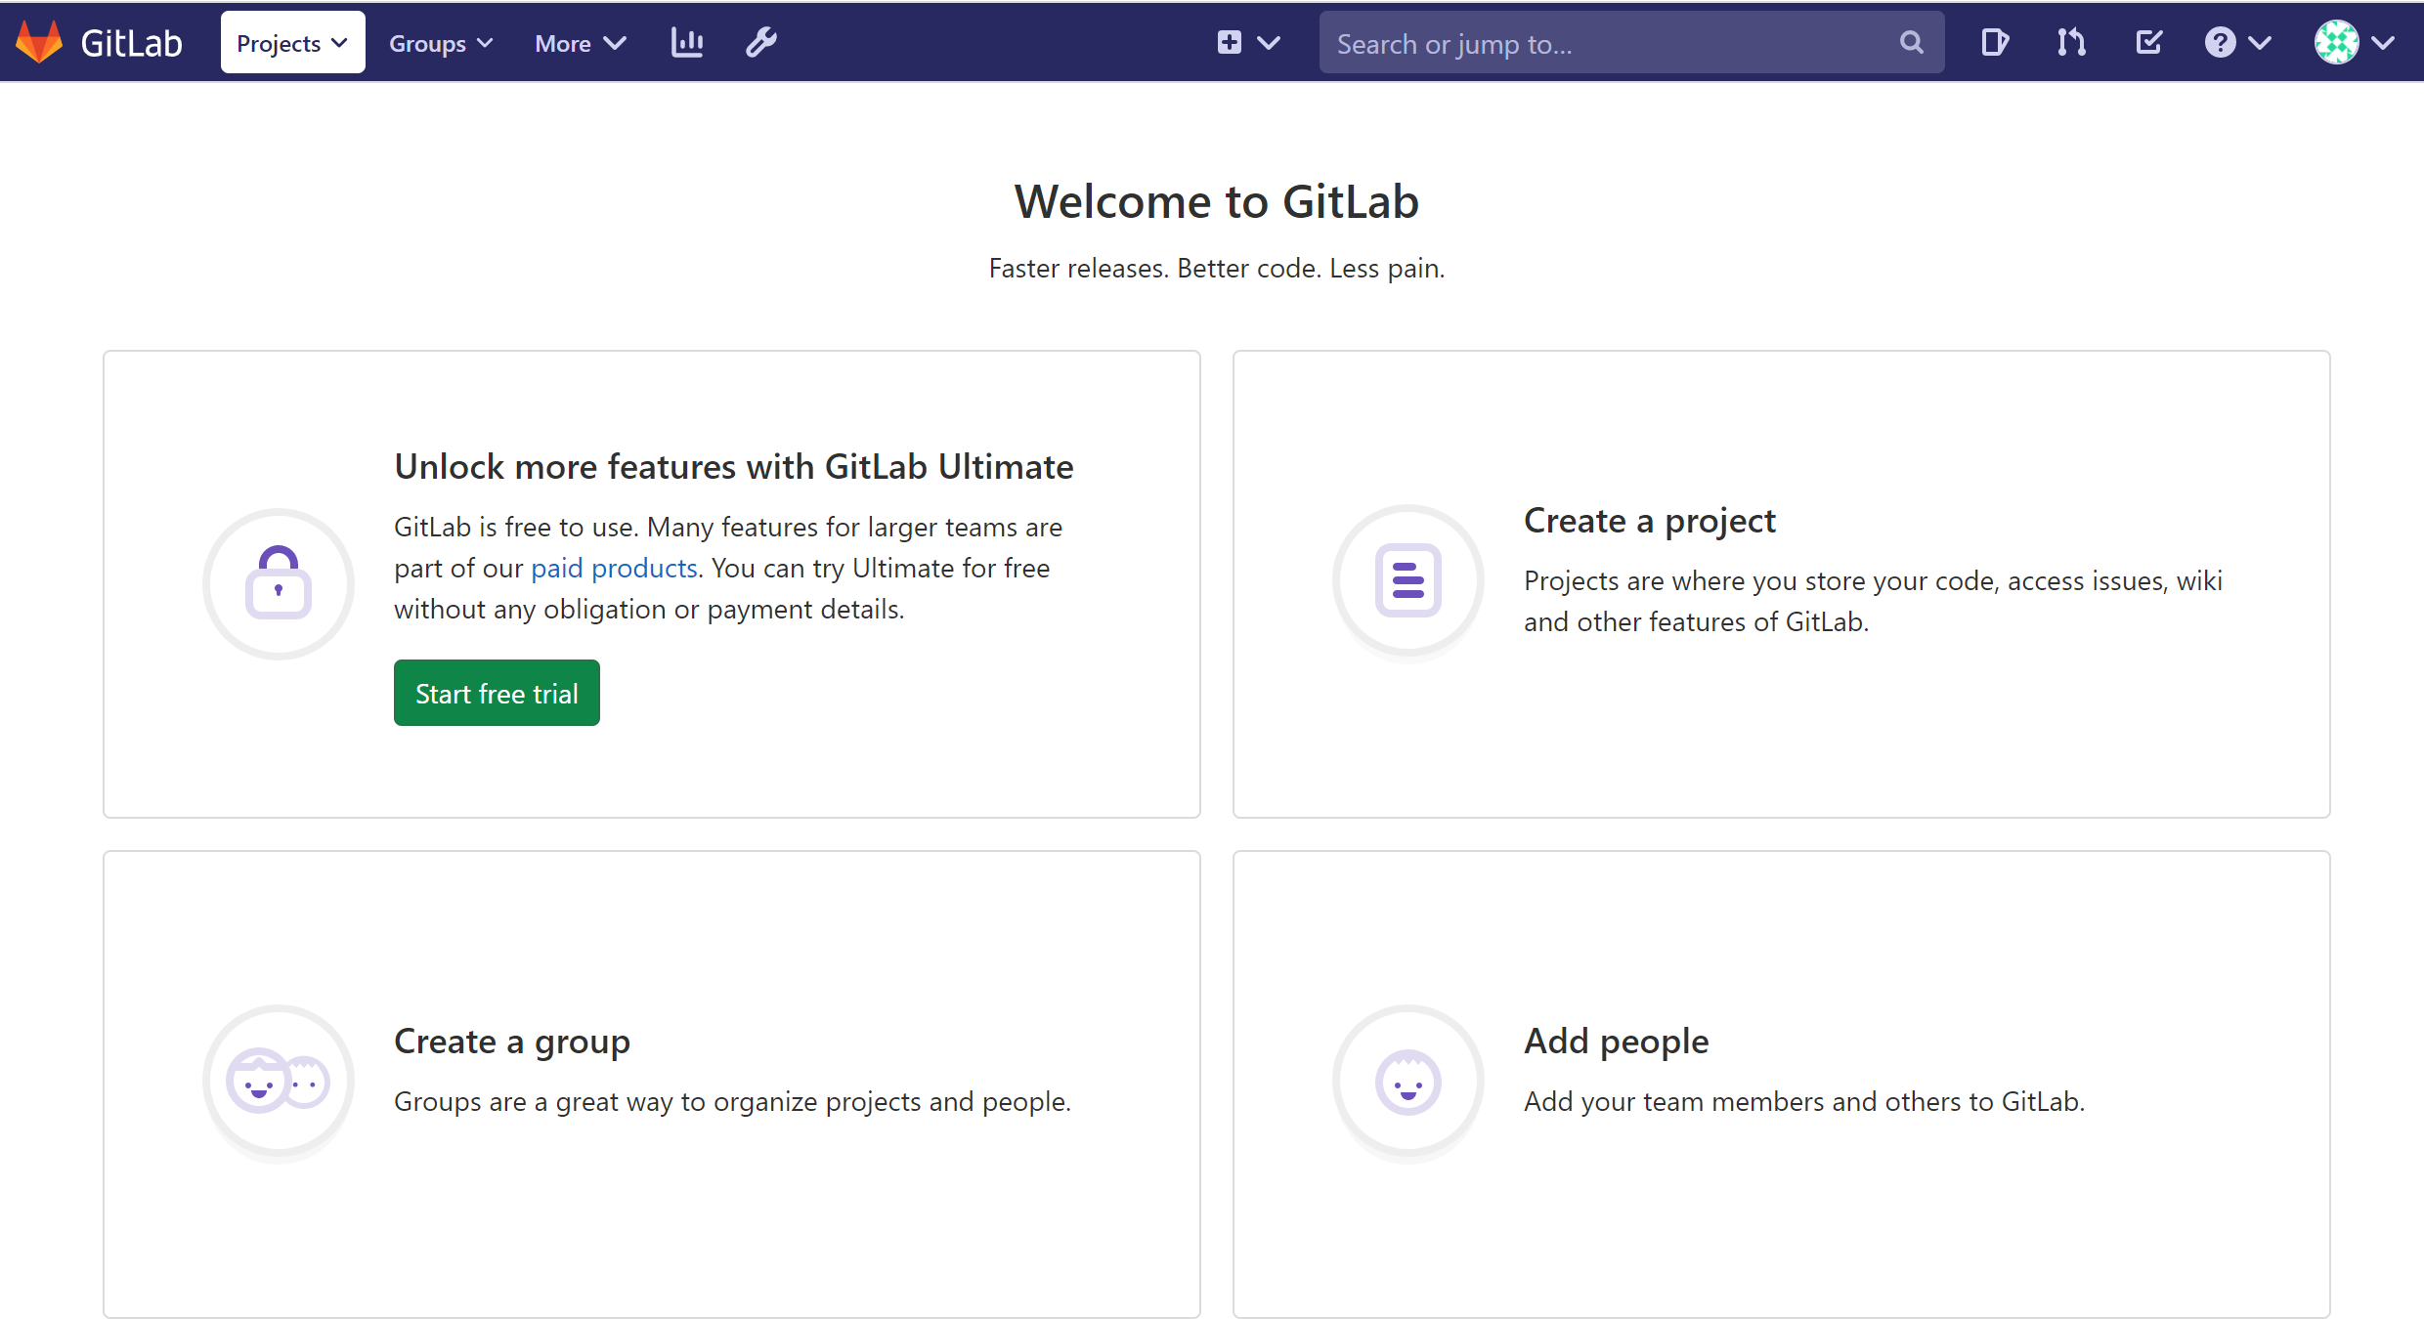Open the Groups dropdown menu
The width and height of the screenshot is (2424, 1319).
[x=441, y=43]
